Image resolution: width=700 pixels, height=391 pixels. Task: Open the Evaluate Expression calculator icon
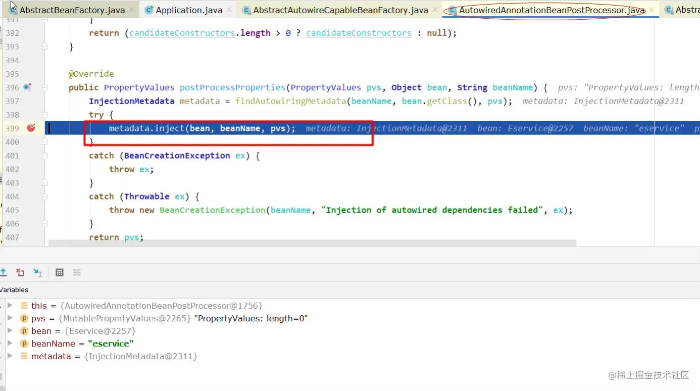(x=59, y=272)
